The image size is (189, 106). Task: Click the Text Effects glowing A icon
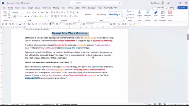coord(35,16)
